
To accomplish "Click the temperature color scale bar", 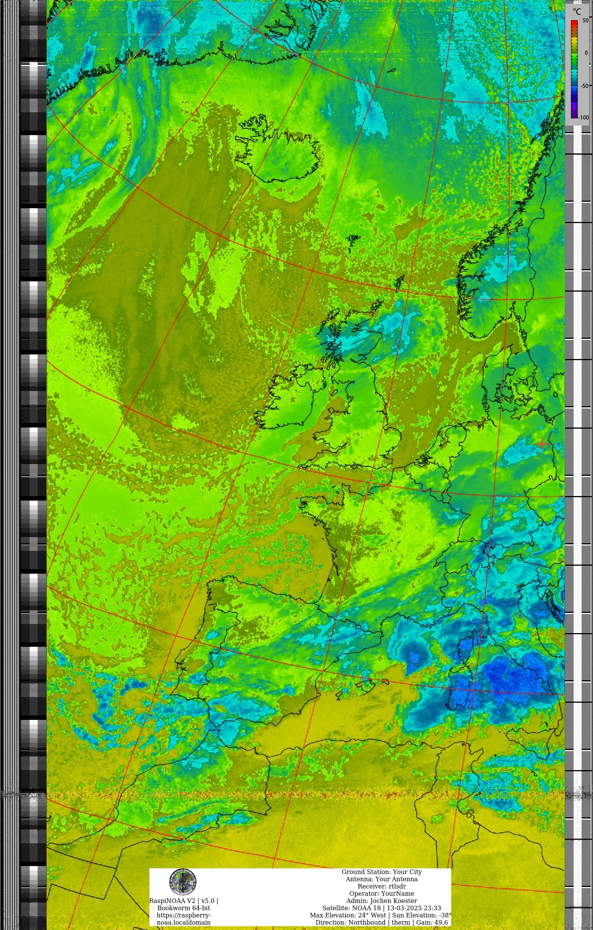I will (574, 69).
